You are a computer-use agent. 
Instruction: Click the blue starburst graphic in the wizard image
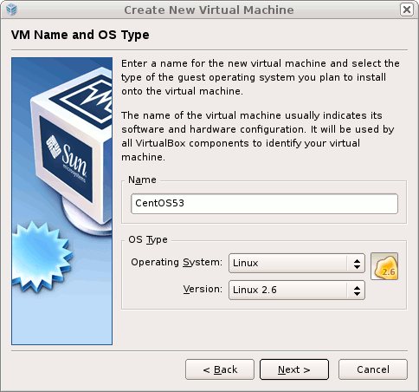(41, 257)
